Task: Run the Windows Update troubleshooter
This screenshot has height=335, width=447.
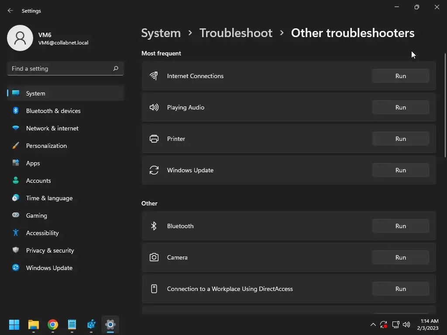Action: click(x=401, y=170)
